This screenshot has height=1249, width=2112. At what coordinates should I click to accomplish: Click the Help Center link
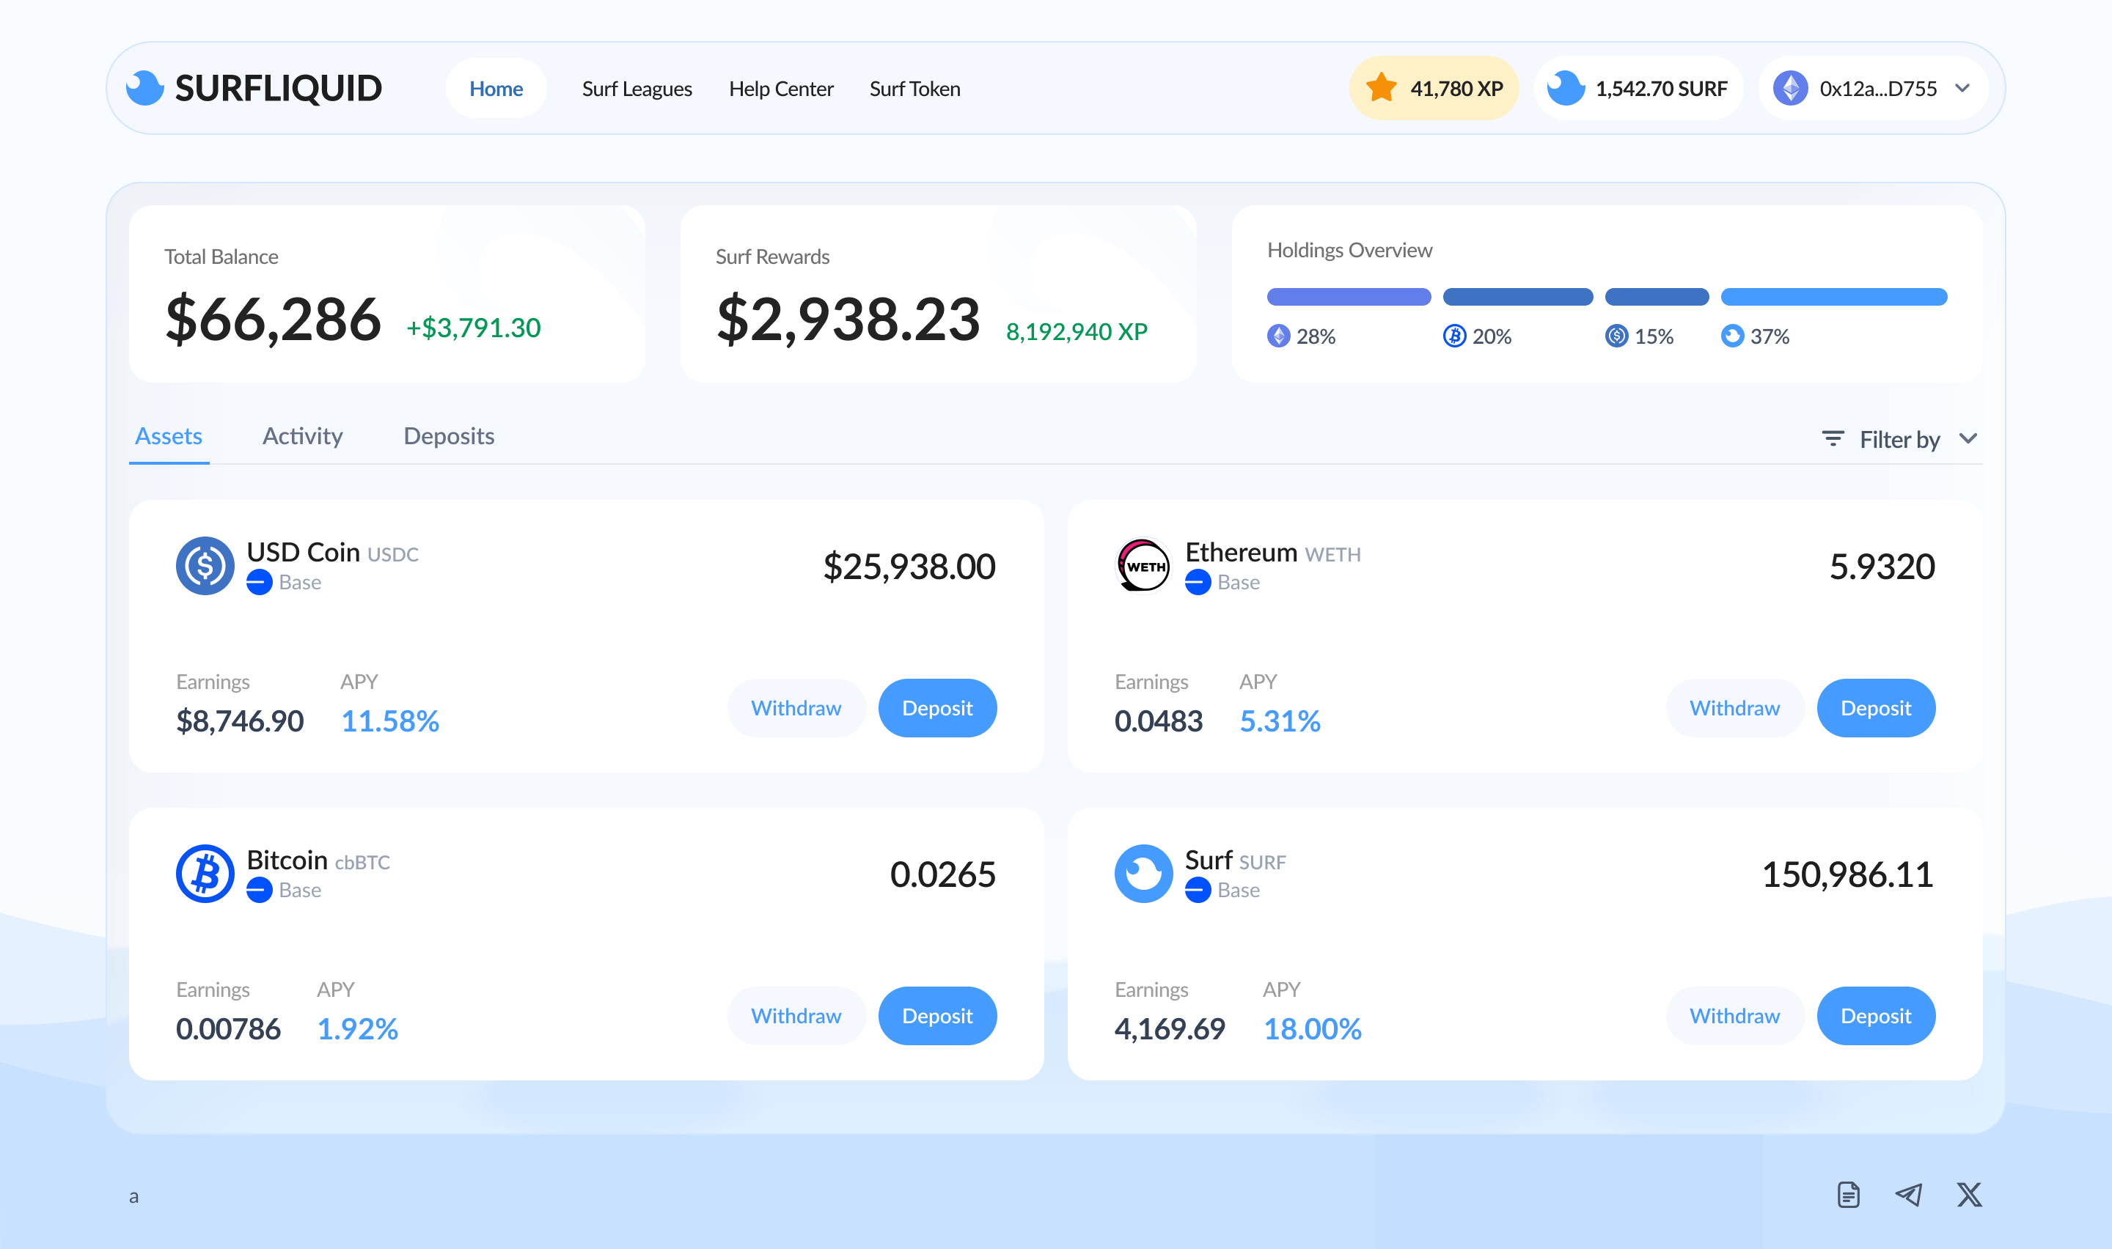tap(780, 89)
